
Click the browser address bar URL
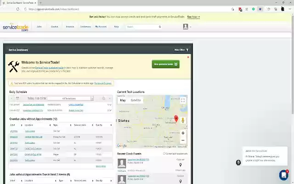click(x=54, y=9)
